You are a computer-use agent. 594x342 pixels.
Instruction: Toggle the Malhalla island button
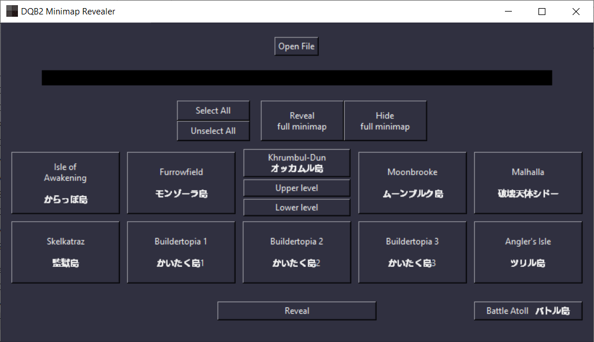click(x=527, y=183)
